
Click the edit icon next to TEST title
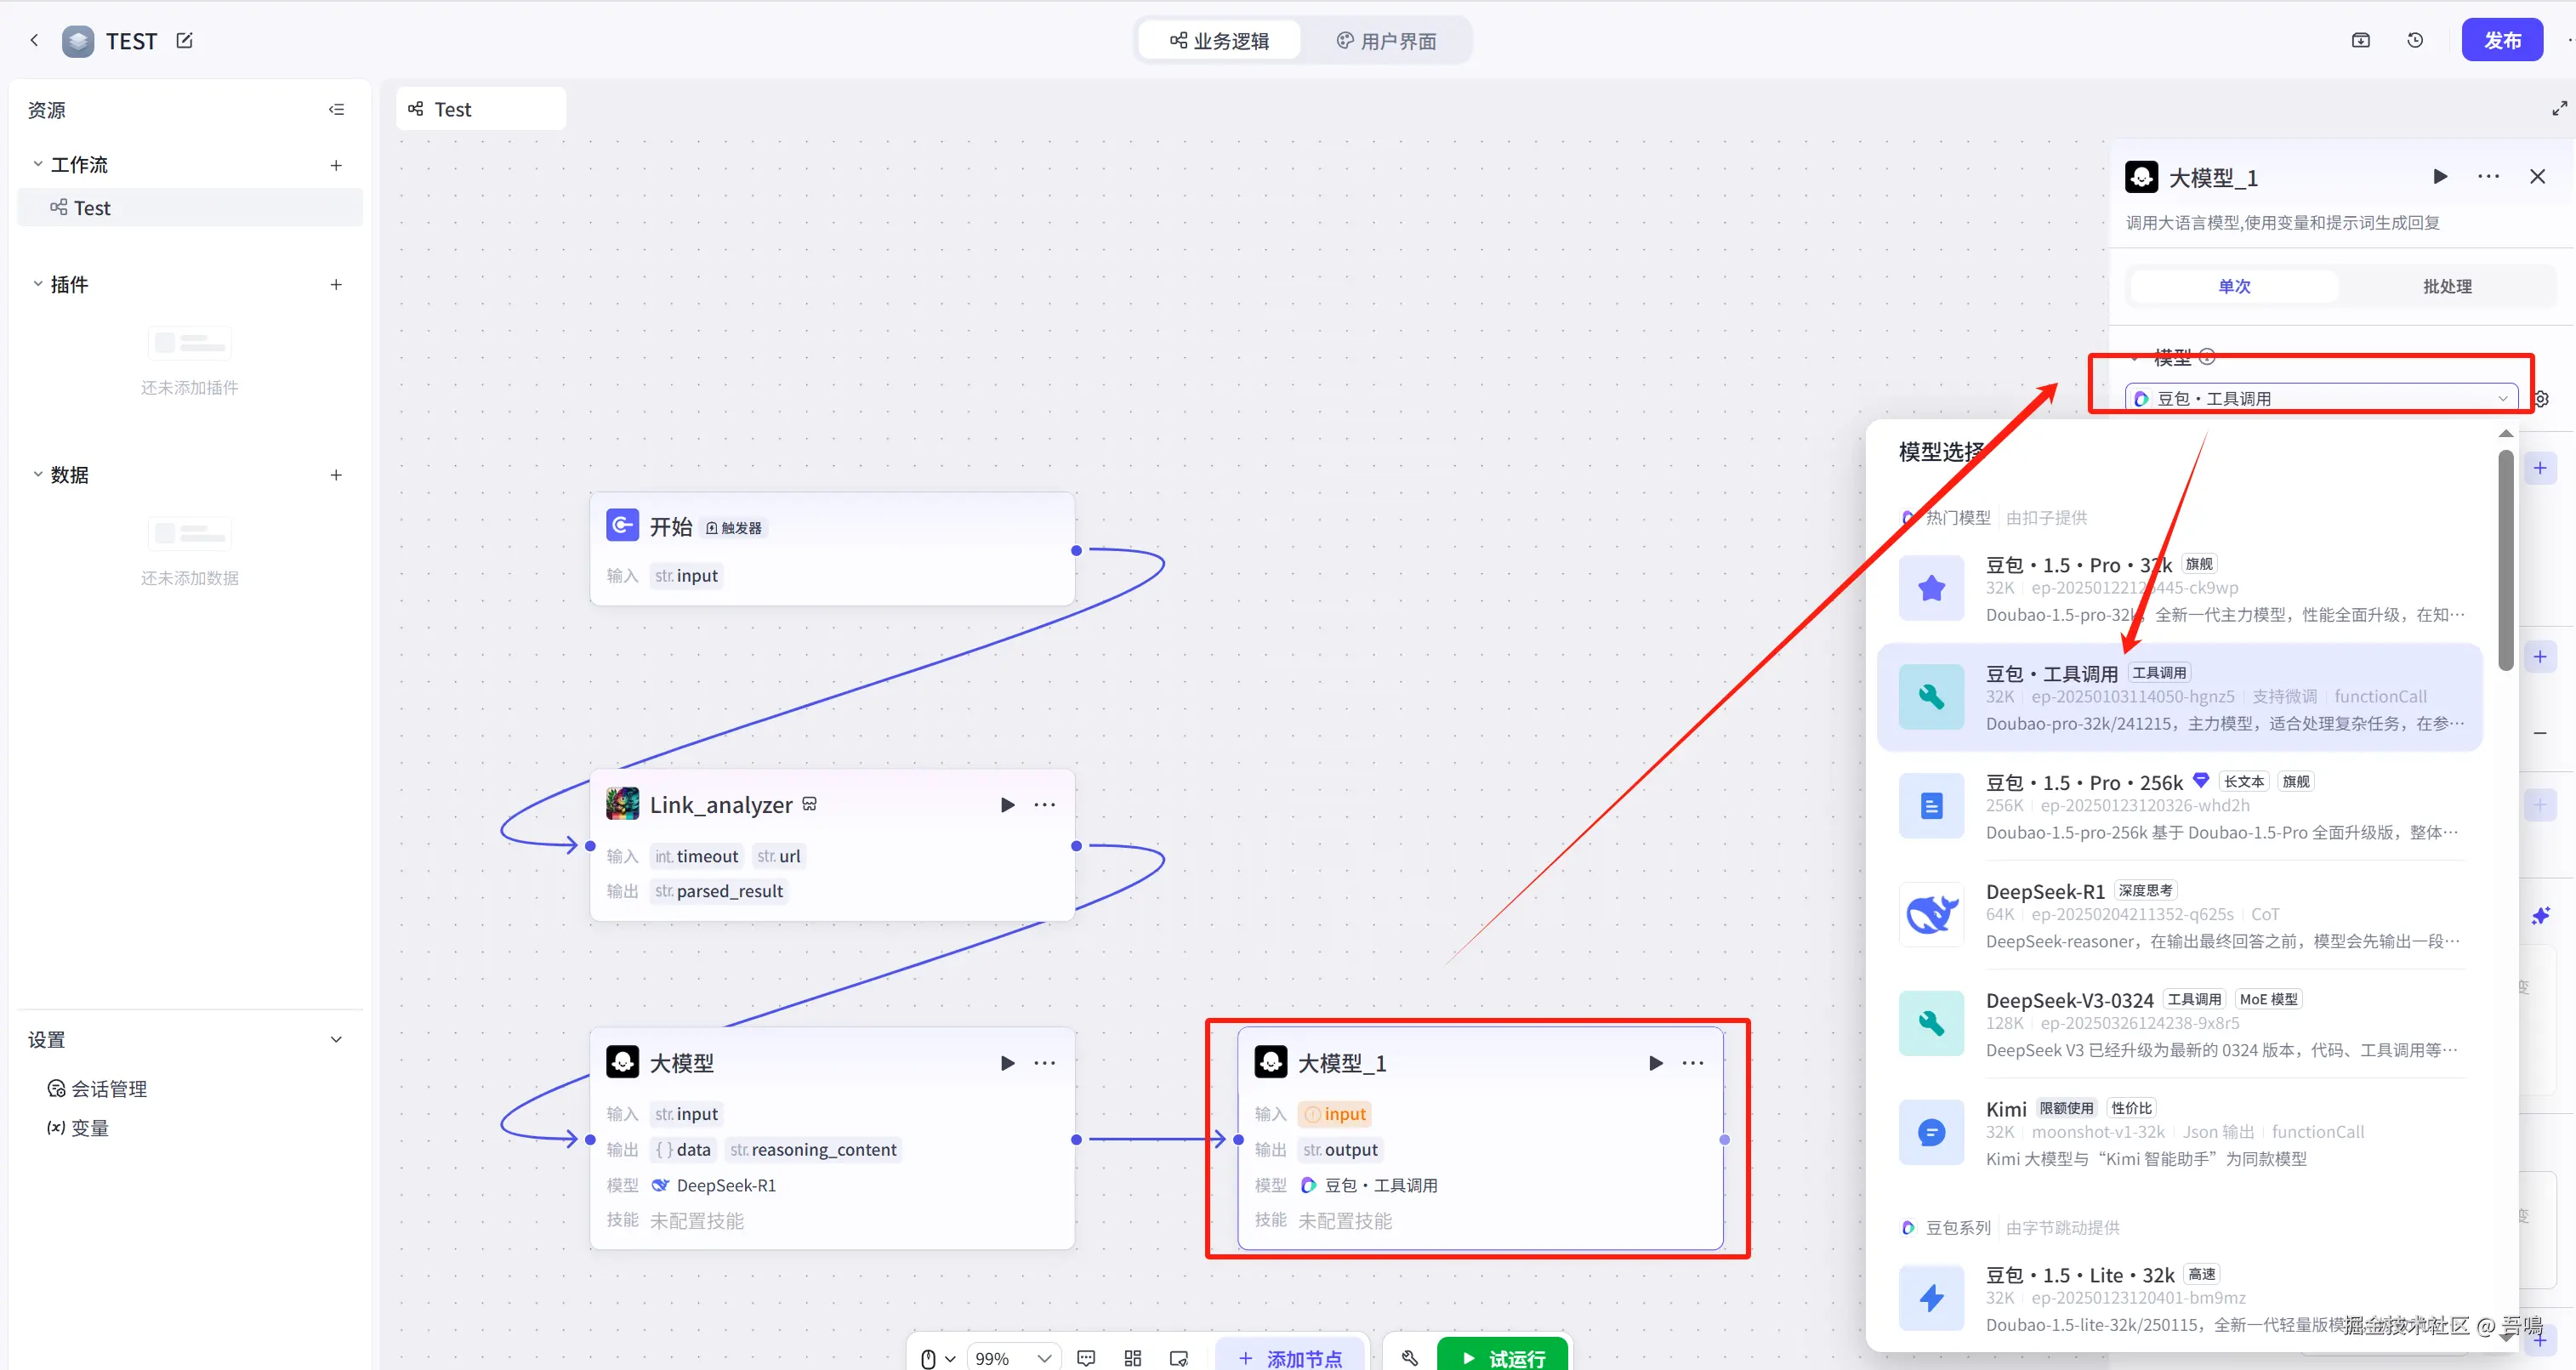click(184, 41)
